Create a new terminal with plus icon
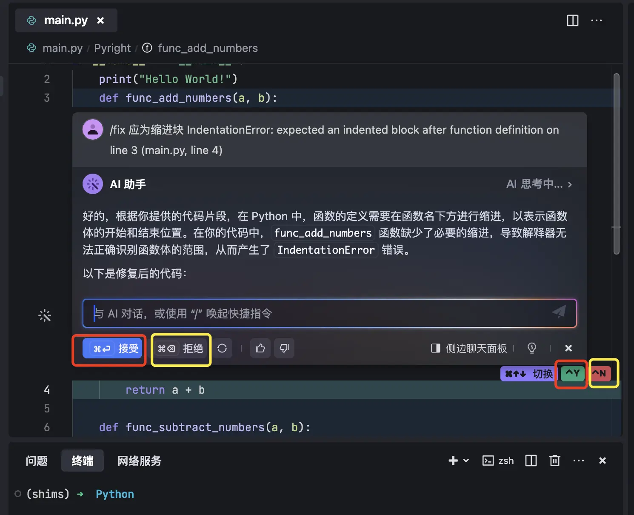Viewport: 634px width, 515px height. tap(453, 461)
